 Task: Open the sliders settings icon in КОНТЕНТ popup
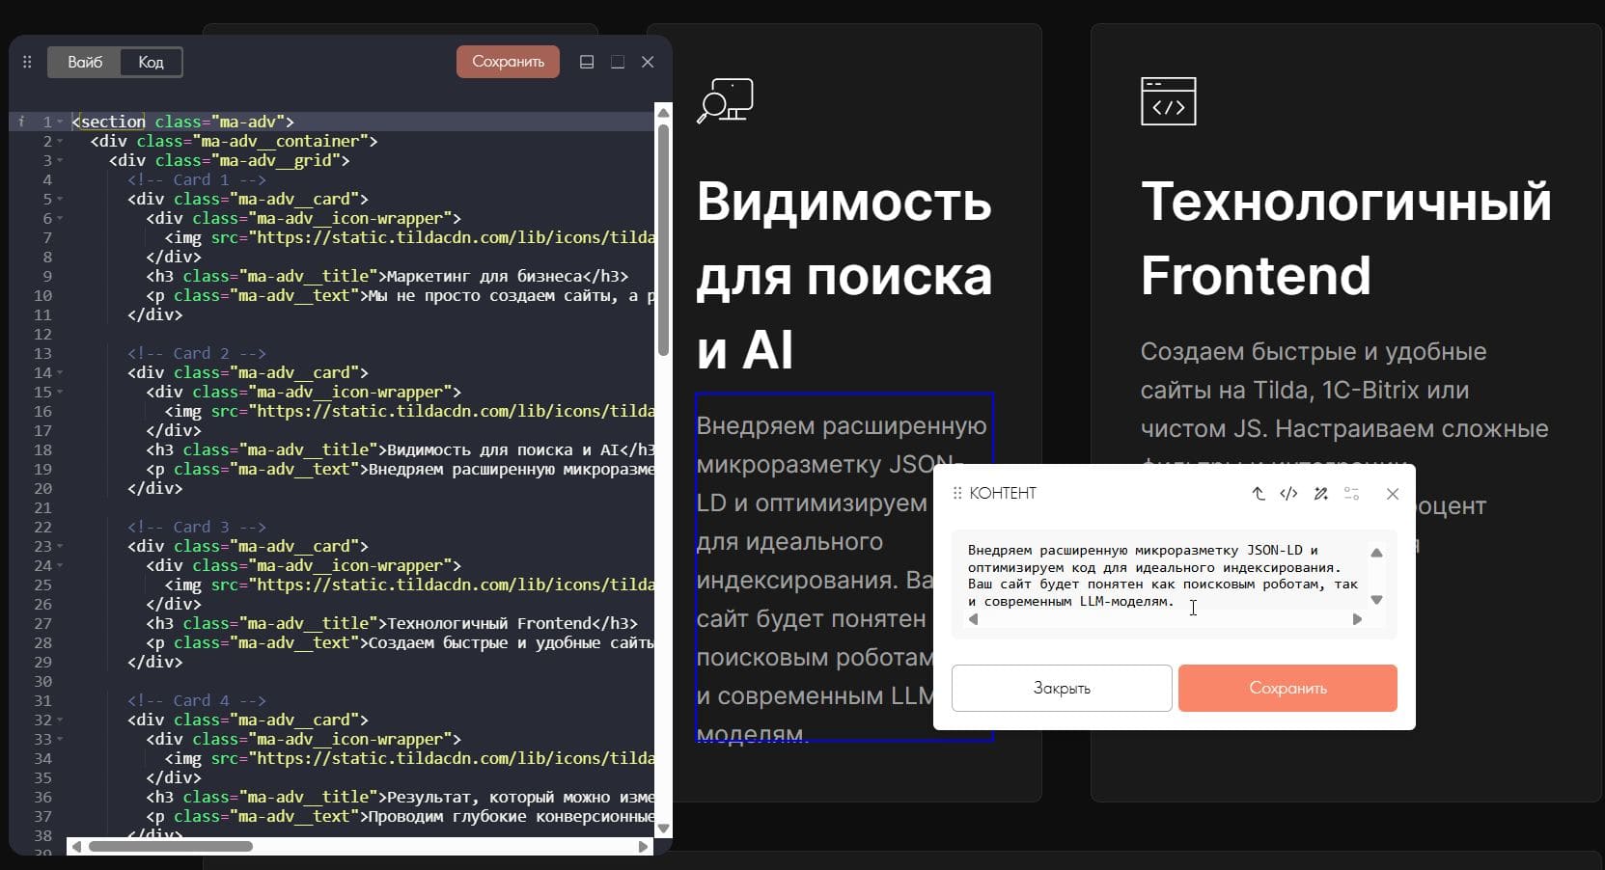pyautogui.click(x=1351, y=494)
